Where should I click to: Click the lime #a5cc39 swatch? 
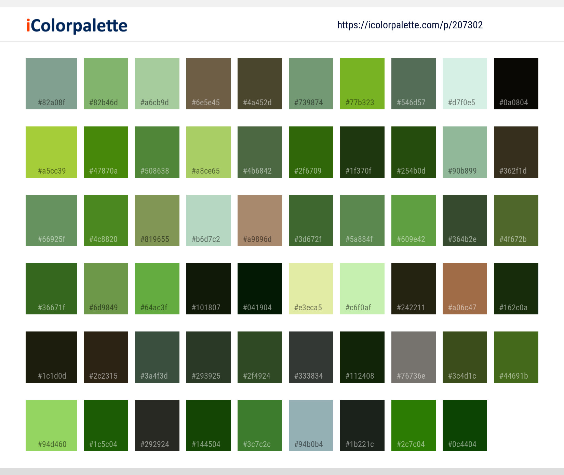[x=51, y=152]
